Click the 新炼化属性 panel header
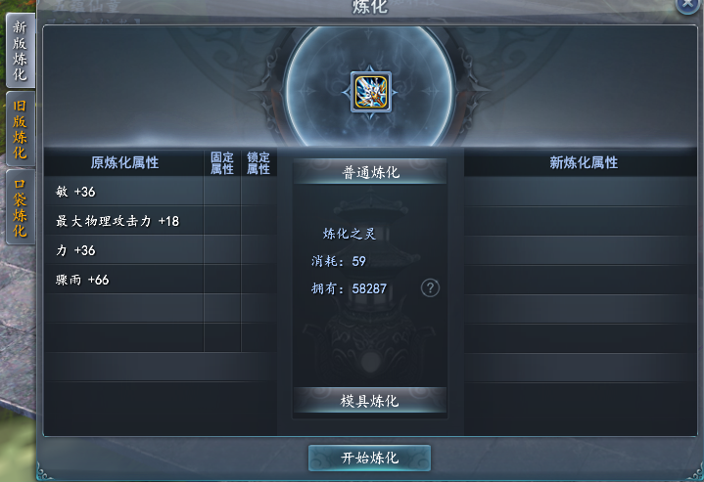Viewport: 704px width, 482px height. pos(584,162)
